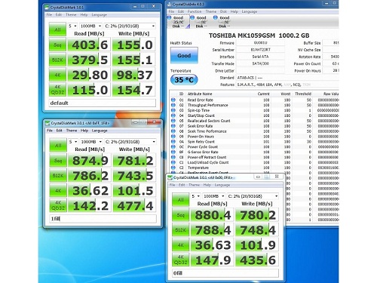The height and width of the screenshot is (283, 377).
Task: Run 4K test in default window
Action: pyautogui.click(x=57, y=75)
